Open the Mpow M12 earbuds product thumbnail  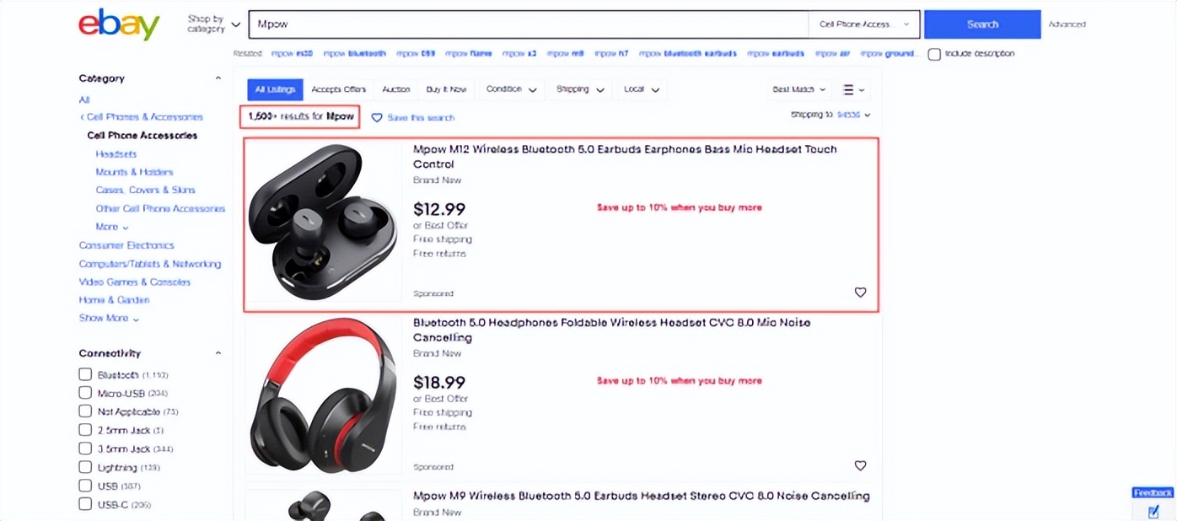click(x=324, y=223)
